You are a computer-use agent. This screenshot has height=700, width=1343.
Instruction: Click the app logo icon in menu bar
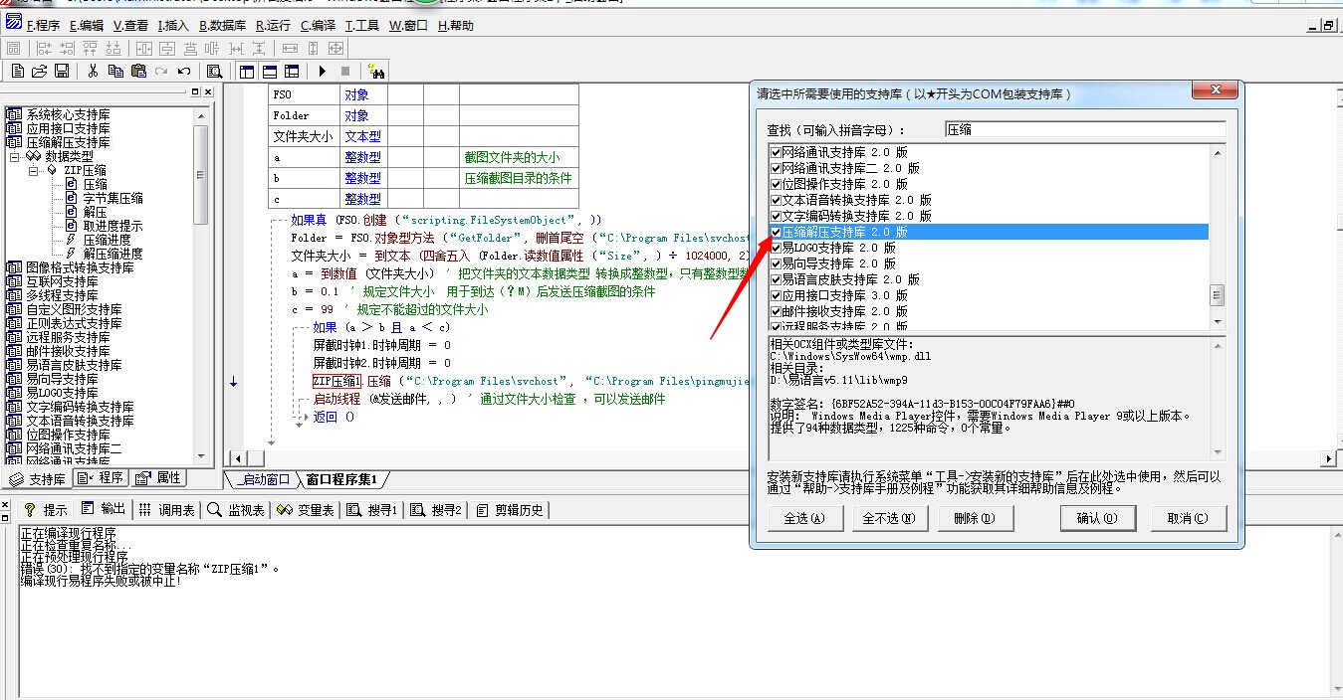[14, 23]
